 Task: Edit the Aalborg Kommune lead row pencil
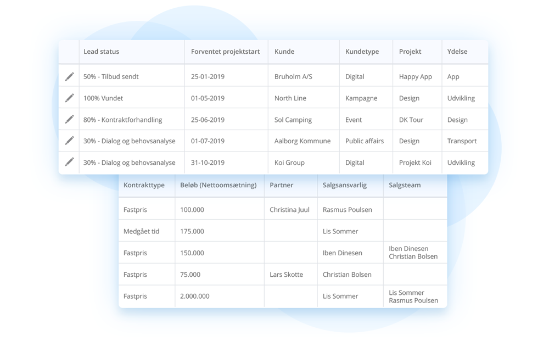point(69,141)
